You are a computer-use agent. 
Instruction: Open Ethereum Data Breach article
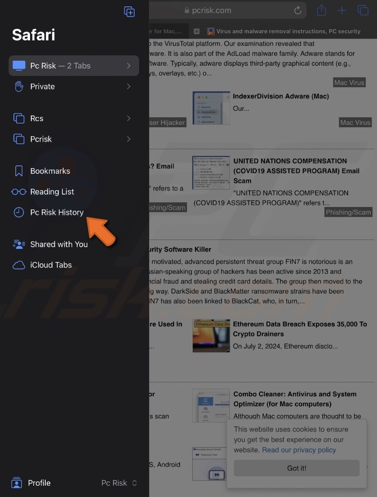(300, 329)
